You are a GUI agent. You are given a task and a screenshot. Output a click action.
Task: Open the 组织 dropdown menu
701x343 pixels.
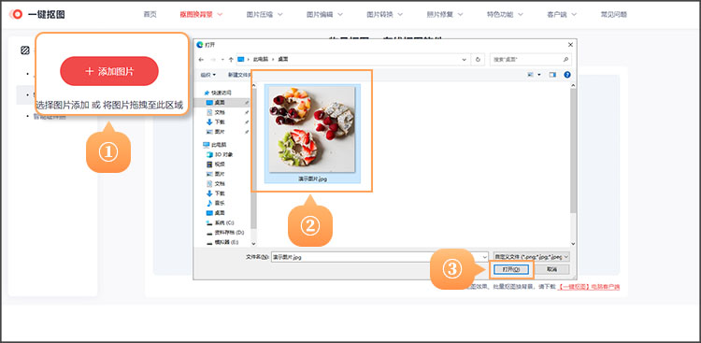click(x=207, y=75)
